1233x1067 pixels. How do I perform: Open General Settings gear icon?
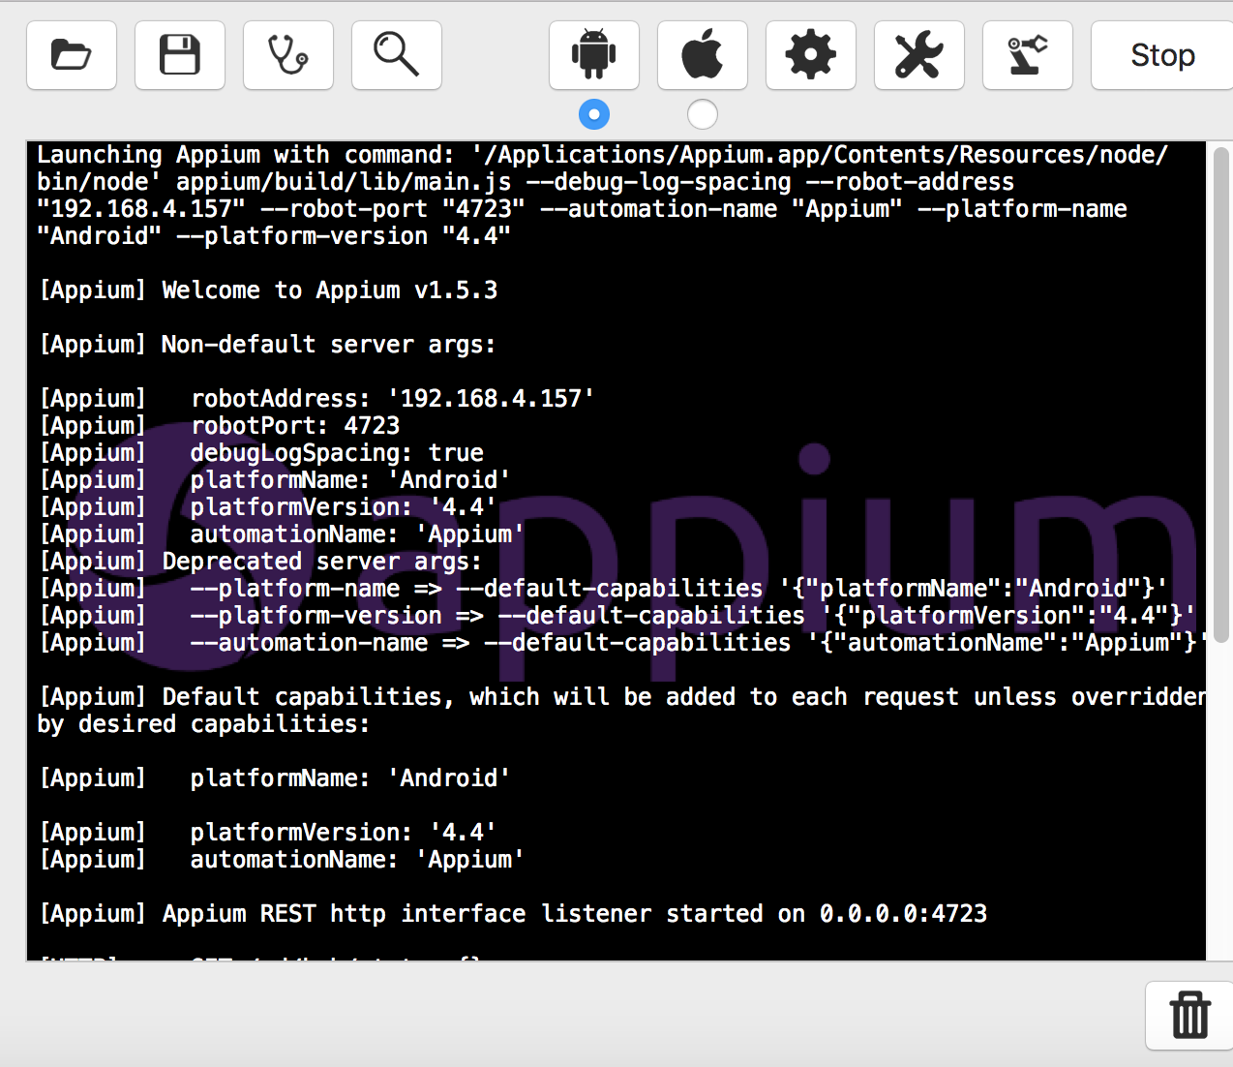(x=811, y=55)
